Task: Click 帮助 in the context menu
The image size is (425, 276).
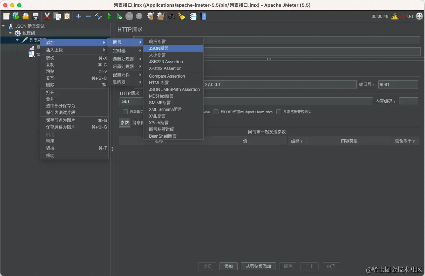Action: 74,156
